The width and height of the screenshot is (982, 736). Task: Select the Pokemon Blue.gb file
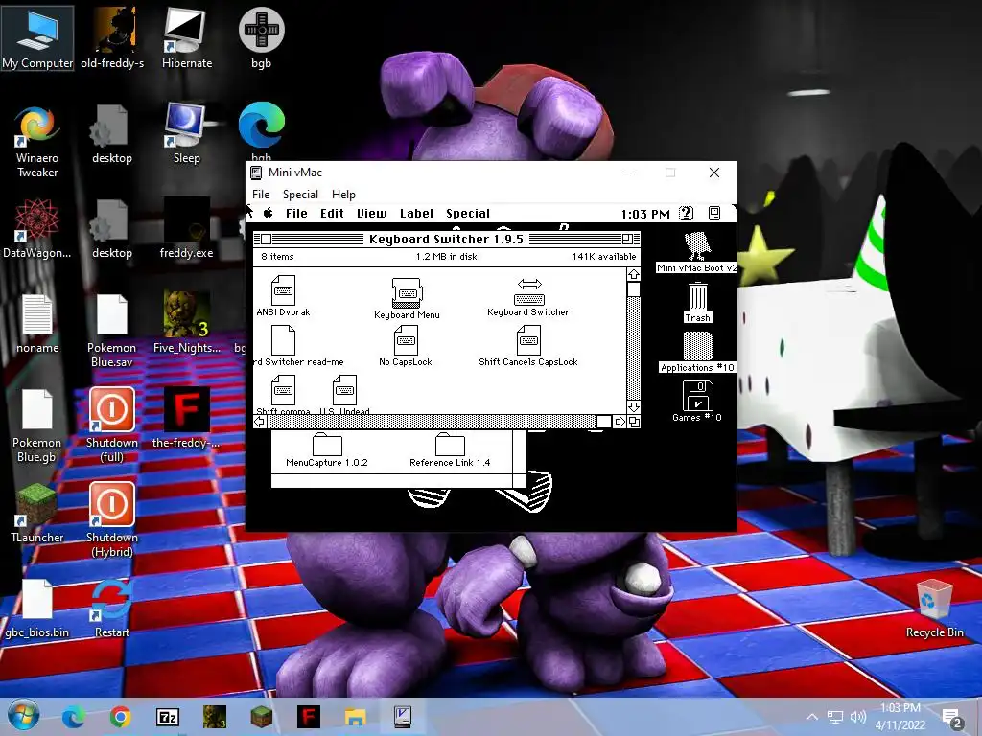pos(37,425)
